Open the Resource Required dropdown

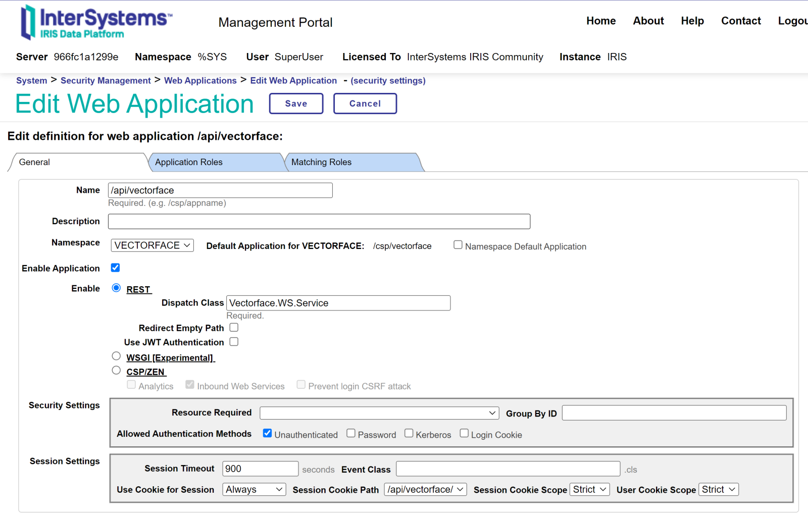379,413
